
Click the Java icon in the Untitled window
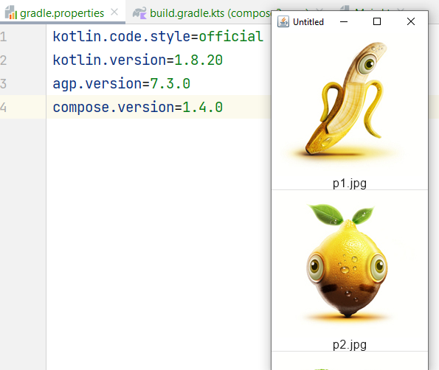coord(283,21)
